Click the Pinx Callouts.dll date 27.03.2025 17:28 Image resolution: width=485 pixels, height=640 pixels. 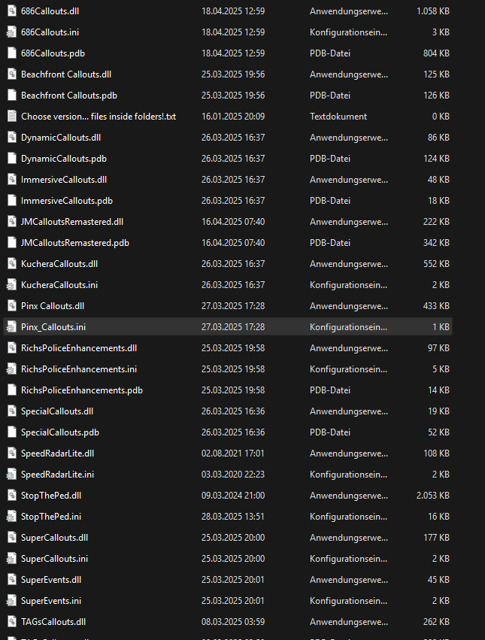pyautogui.click(x=232, y=306)
